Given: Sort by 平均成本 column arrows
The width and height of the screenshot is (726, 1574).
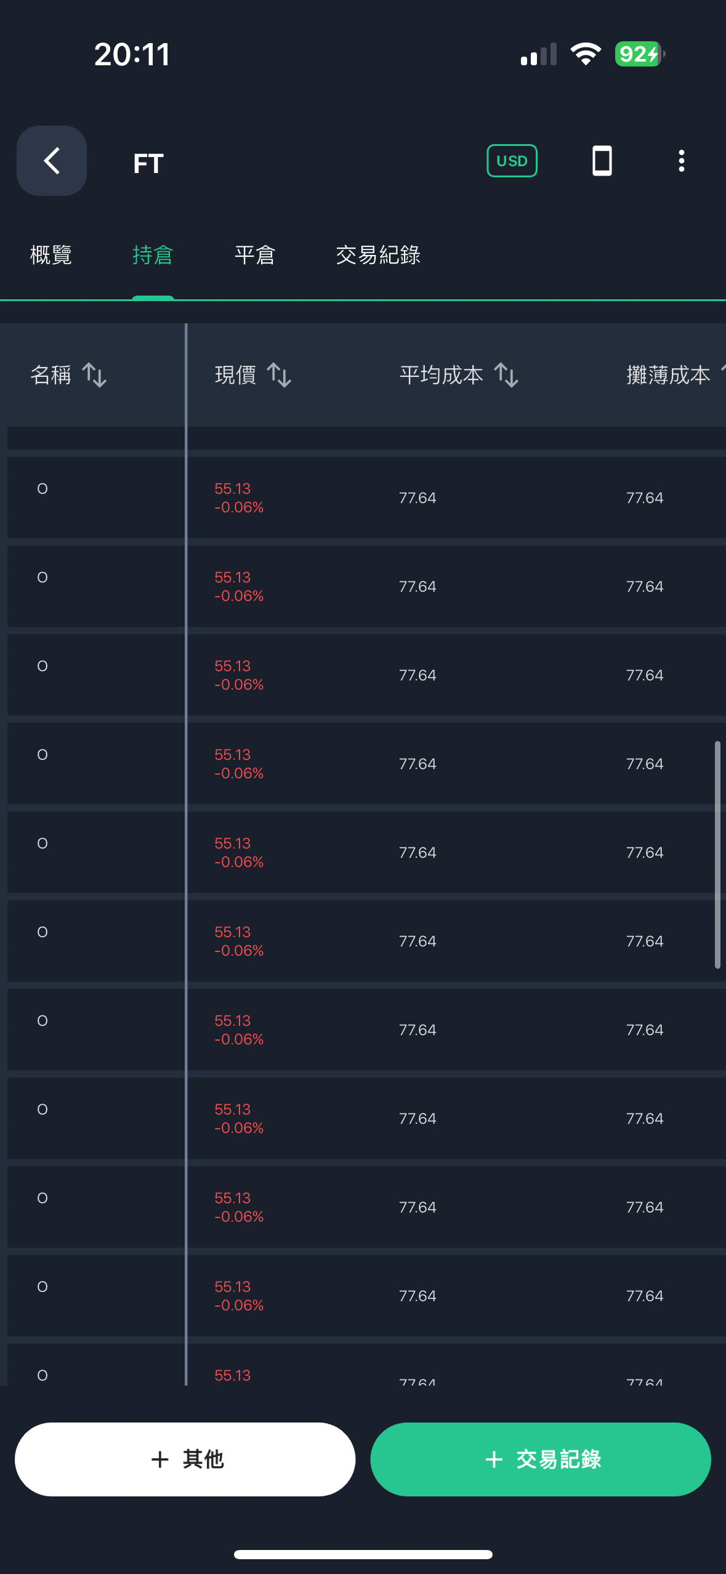Looking at the screenshot, I should [x=506, y=375].
